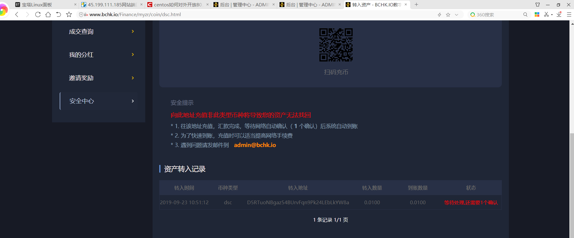The image size is (574, 238).
Task: Click the 扫码充币 QR code
Action: [336, 45]
